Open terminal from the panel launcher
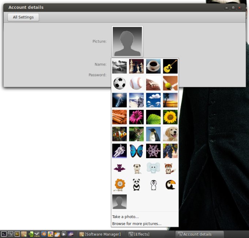Image resolution: width=249 pixels, height=238 pixels. click(x=4, y=234)
